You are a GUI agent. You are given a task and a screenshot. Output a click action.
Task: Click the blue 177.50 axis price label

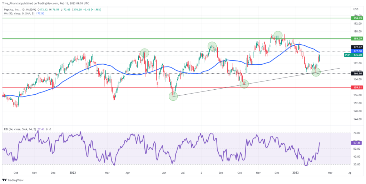[x=356, y=51]
